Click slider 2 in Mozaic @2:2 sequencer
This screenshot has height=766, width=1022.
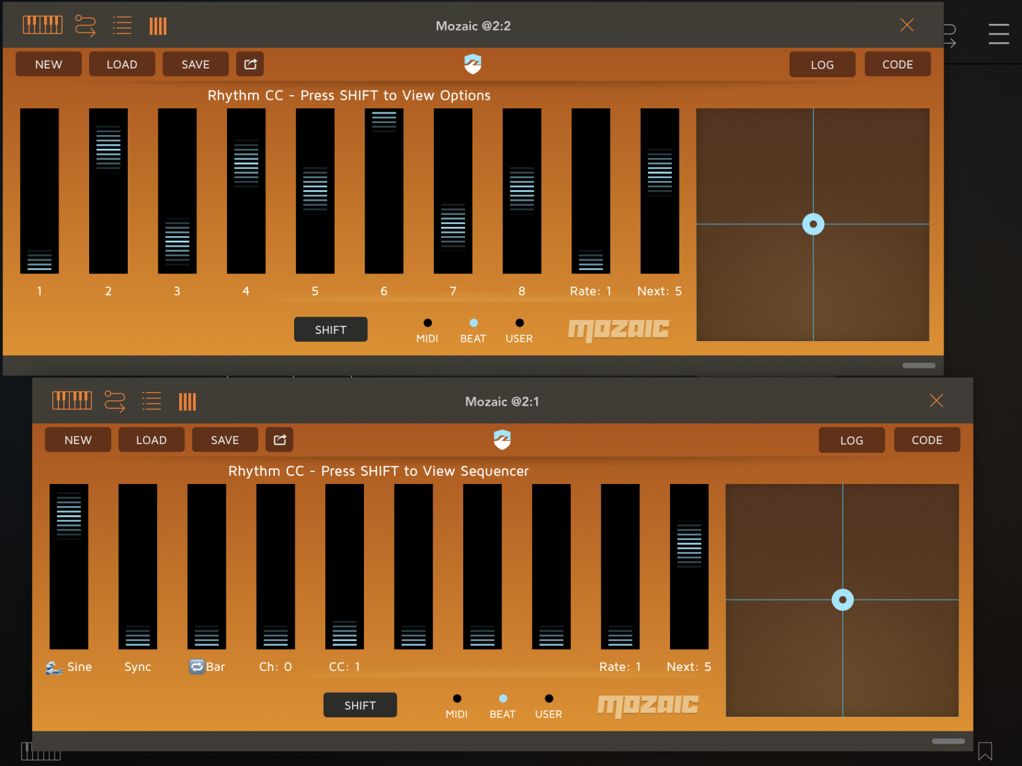[x=108, y=191]
